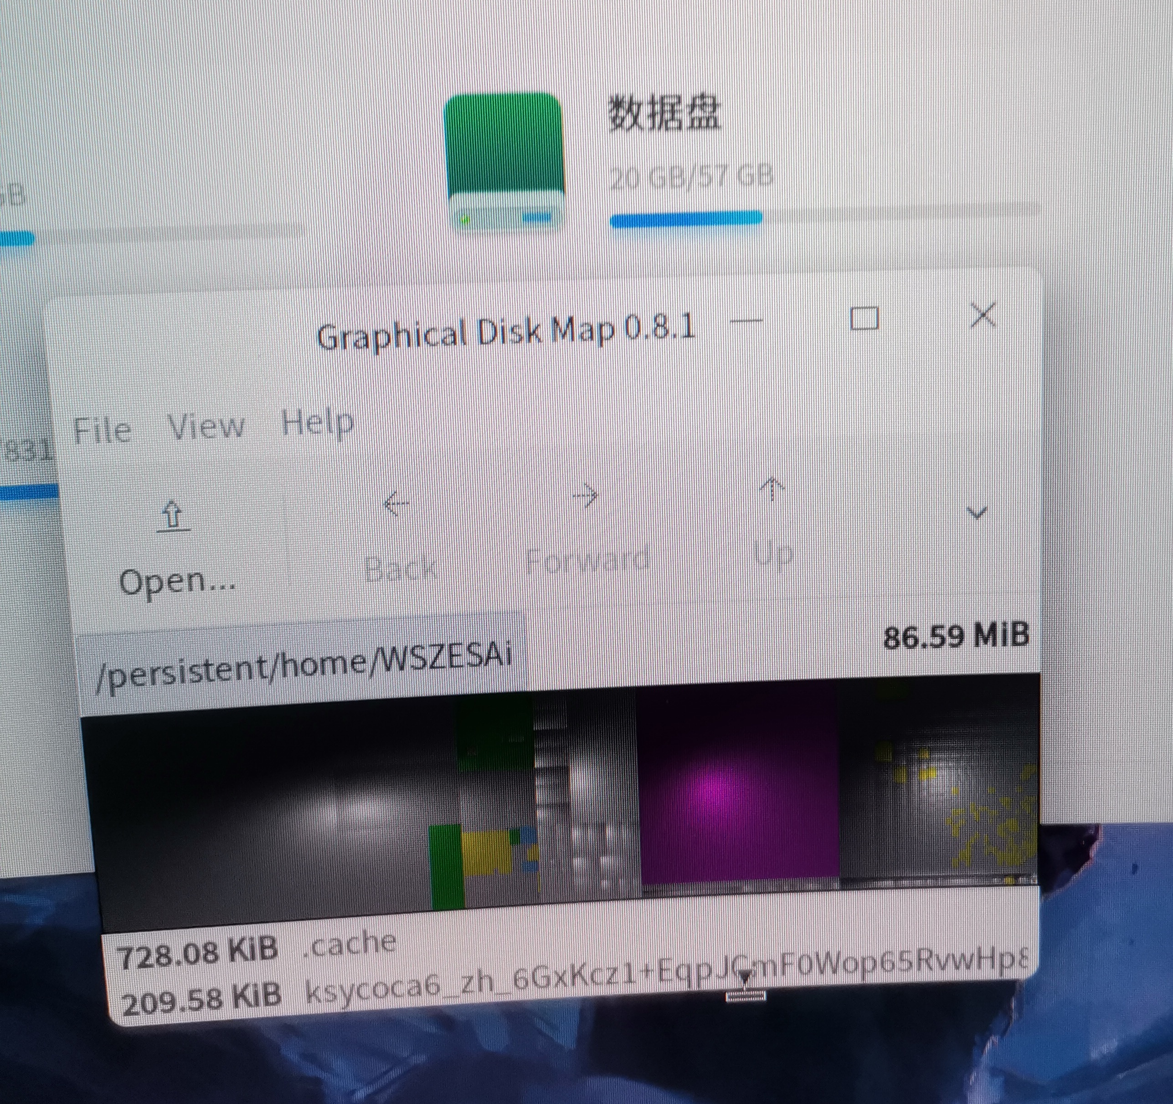The height and width of the screenshot is (1104, 1173).
Task: Click the Back arrow toolbar icon
Action: (396, 504)
